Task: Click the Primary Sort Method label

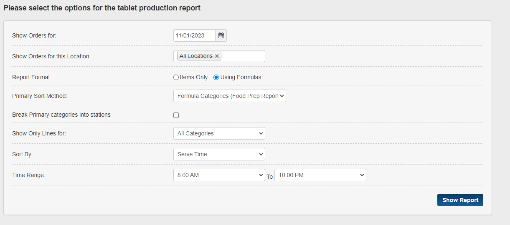Action: tap(40, 96)
